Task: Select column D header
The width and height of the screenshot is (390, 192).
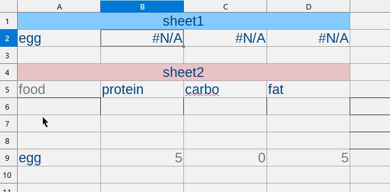Action: [308, 7]
